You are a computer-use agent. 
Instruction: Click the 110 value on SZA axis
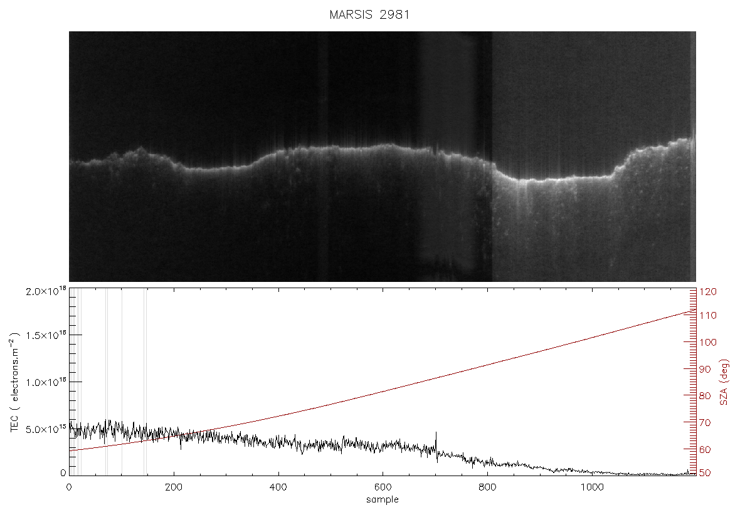pyautogui.click(x=708, y=315)
